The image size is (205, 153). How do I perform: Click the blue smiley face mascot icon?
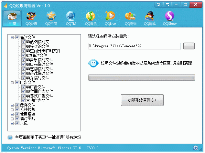[93, 63]
